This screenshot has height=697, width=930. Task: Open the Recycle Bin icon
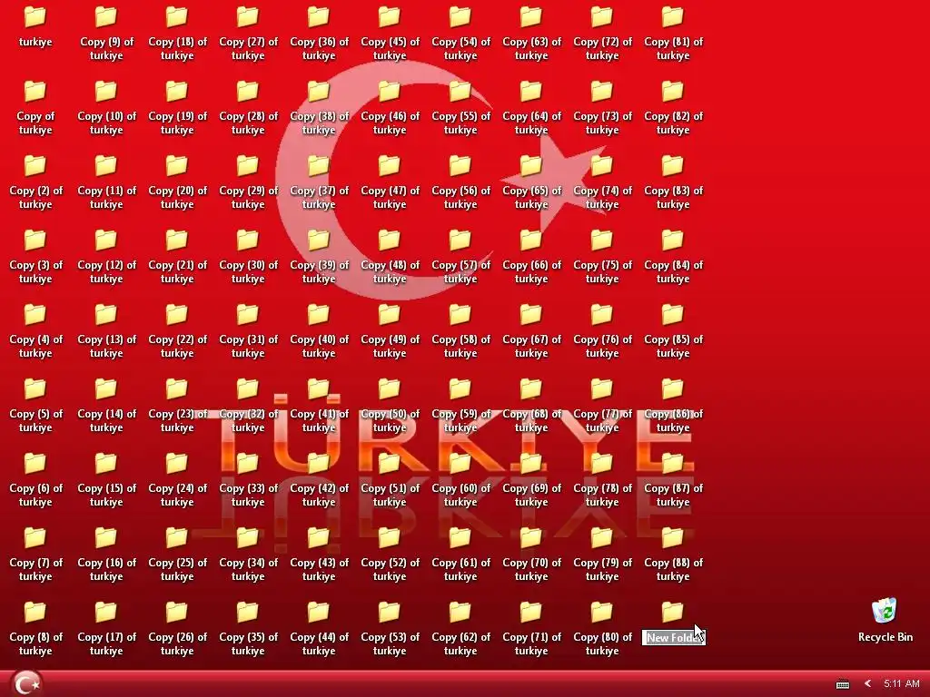tap(885, 611)
